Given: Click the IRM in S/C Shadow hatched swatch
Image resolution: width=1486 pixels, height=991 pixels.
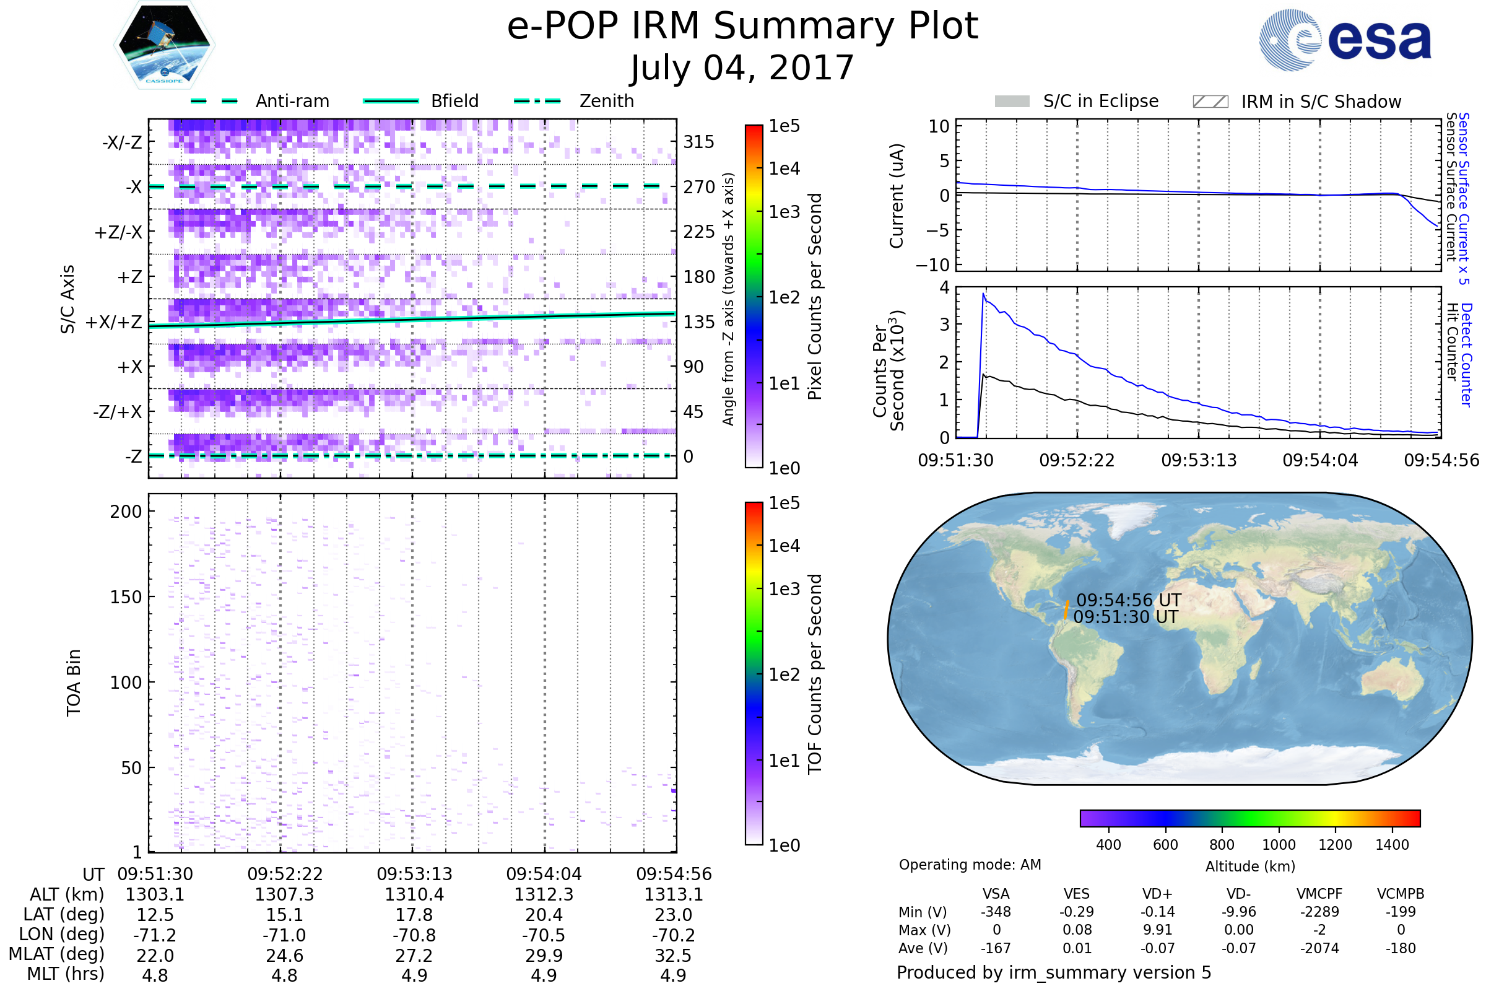Looking at the screenshot, I should click(x=1210, y=102).
